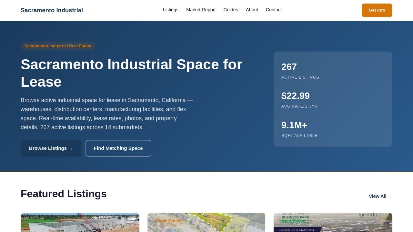Open the Multi Tenant business park thumbnail
Viewport: 413px width, 232px height.
click(x=333, y=222)
